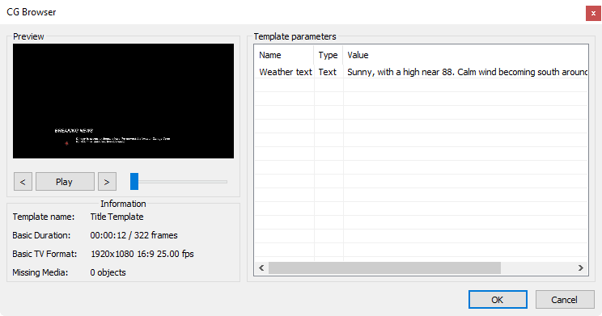Viewport: 602px width, 316px height.
Task: Click the 'Text' type cell
Action: [329, 72]
